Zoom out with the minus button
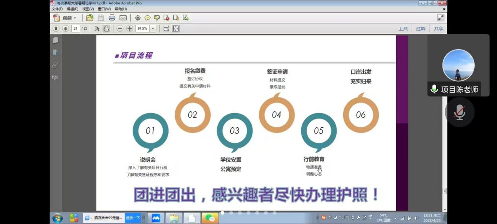This screenshot has height=224, width=497. click(x=120, y=28)
